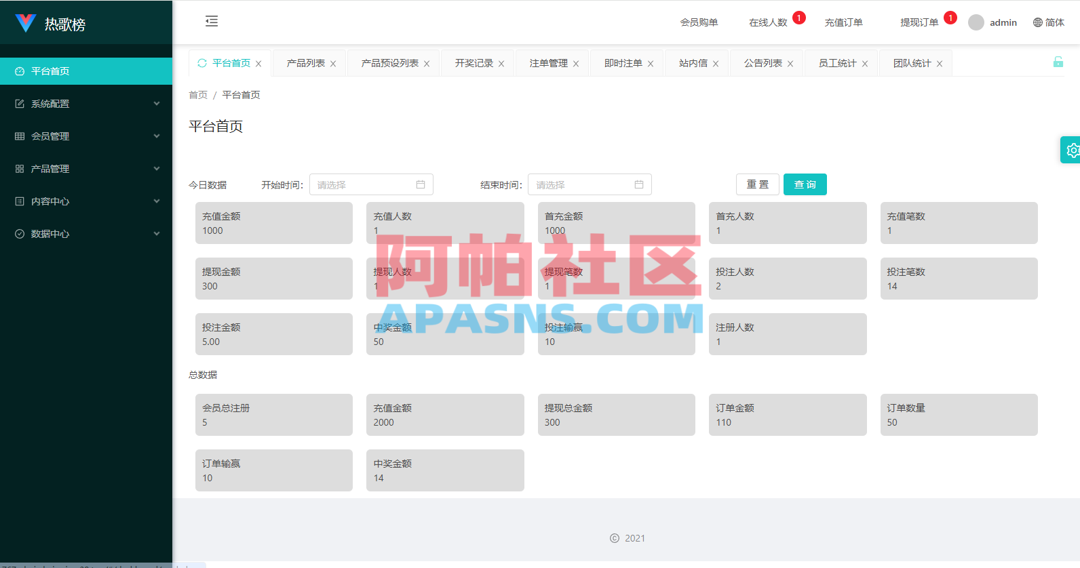This screenshot has height=568, width=1080.
Task: Click the 开始时间 date input field
Action: [x=371, y=184]
